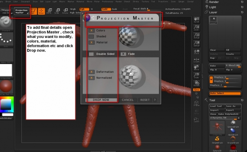Click the Frame icon in right shelf
This screenshot has width=247, height=152.
coord(196,104)
